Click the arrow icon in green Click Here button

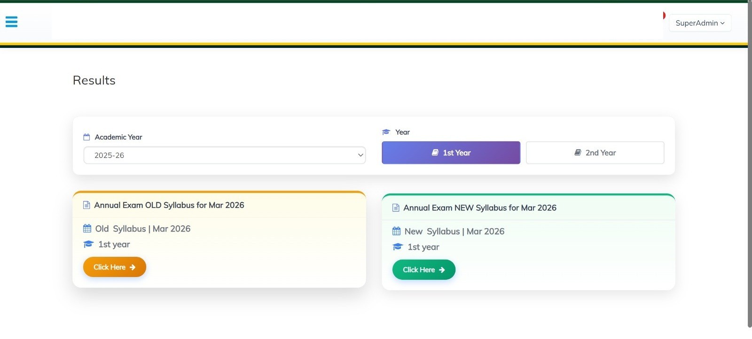click(442, 270)
